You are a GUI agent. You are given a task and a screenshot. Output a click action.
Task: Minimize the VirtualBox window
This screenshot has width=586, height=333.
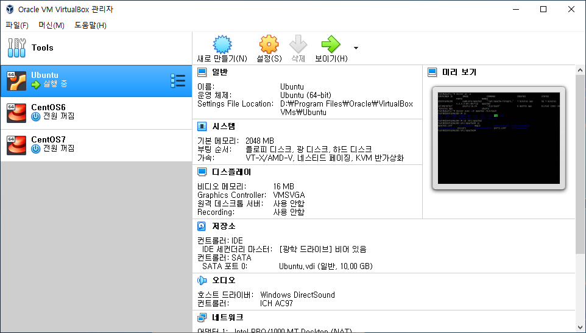pos(516,9)
